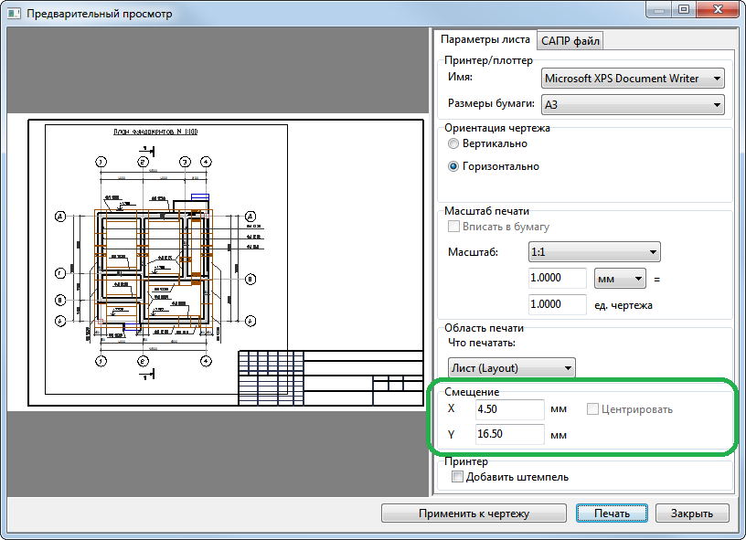Image resolution: width=746 pixels, height=540 pixels.
Task: Select Вертикально orientation
Action: [x=454, y=144]
